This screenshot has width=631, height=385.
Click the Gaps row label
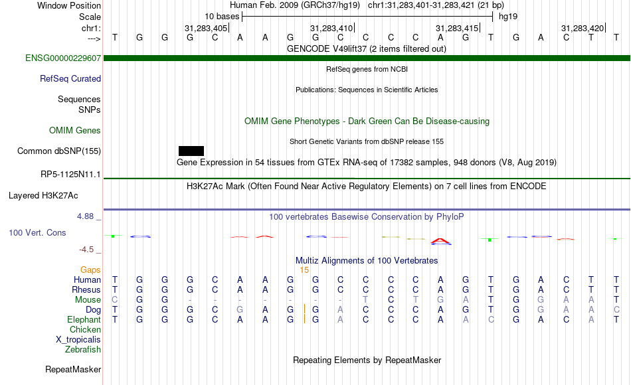click(90, 270)
